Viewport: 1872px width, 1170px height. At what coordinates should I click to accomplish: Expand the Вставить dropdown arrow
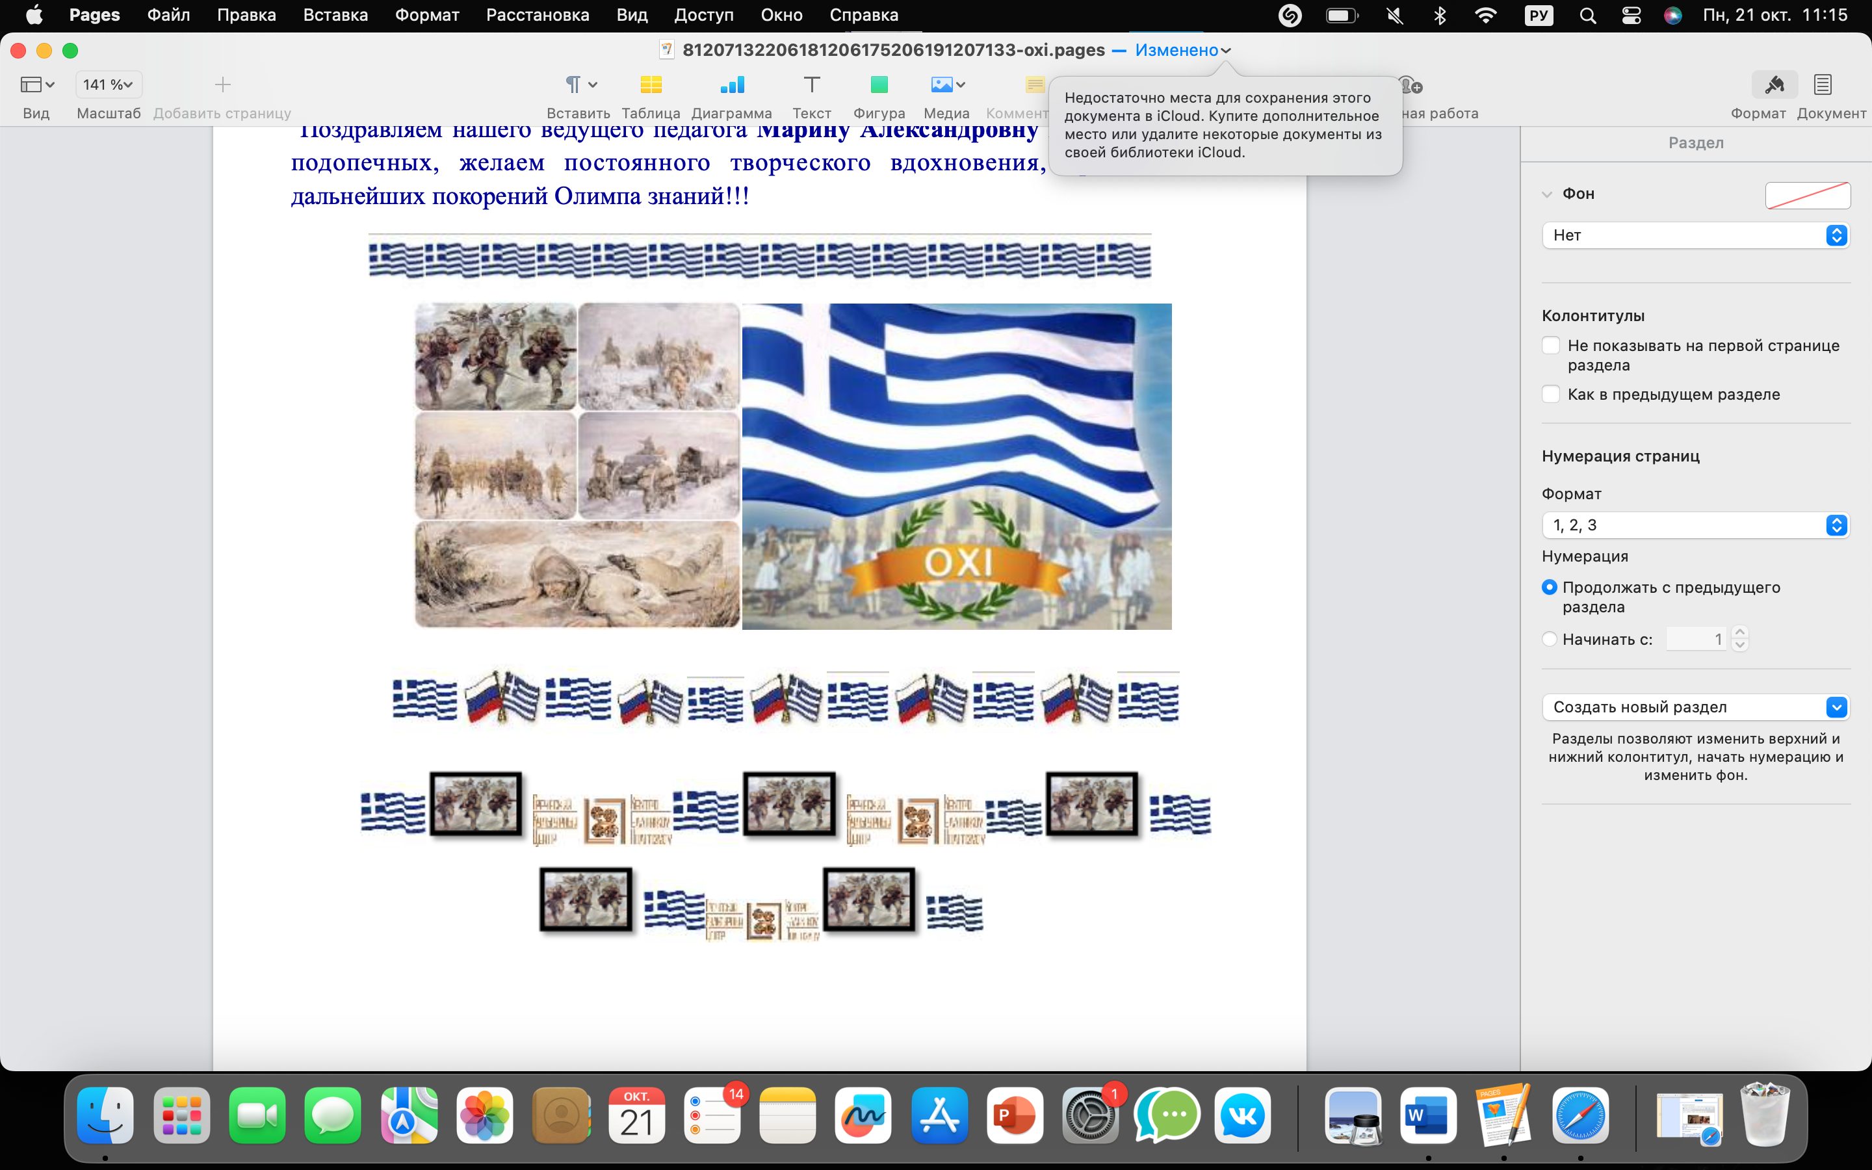[593, 84]
